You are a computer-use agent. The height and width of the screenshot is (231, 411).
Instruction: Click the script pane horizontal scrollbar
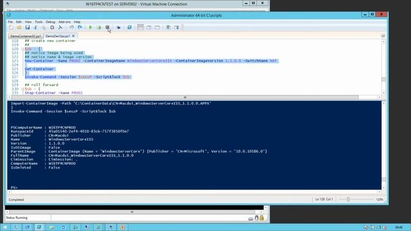pos(185,97)
